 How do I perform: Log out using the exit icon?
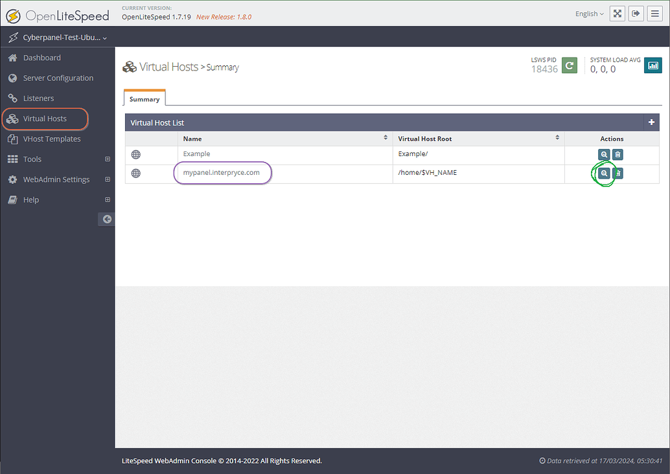pyautogui.click(x=636, y=13)
